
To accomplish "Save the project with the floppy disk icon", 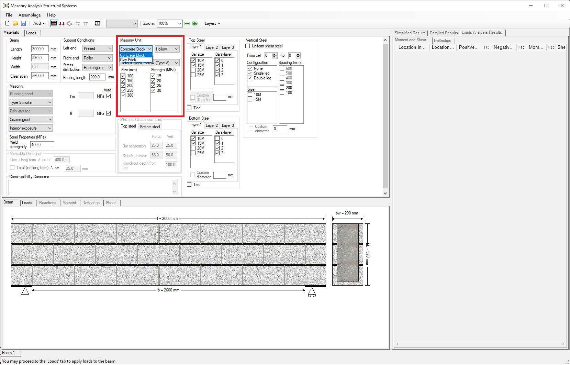I will [x=23, y=23].
